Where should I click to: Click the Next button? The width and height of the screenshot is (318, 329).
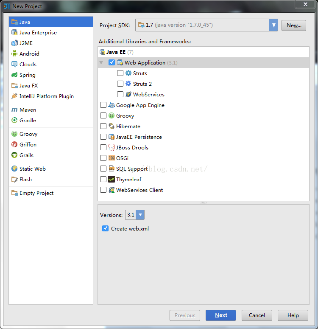coord(221,315)
